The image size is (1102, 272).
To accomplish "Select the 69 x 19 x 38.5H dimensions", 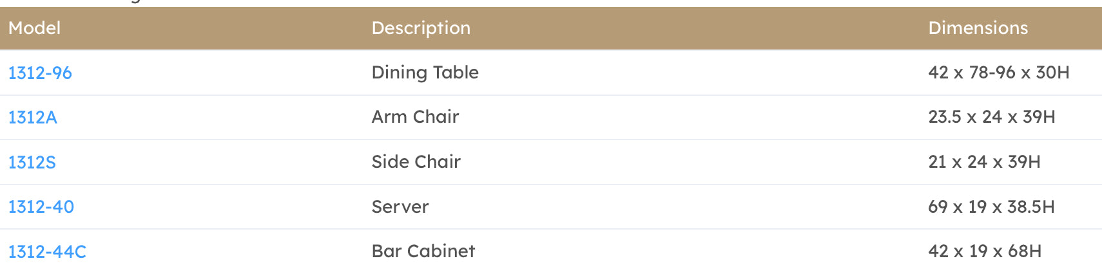I will [992, 207].
